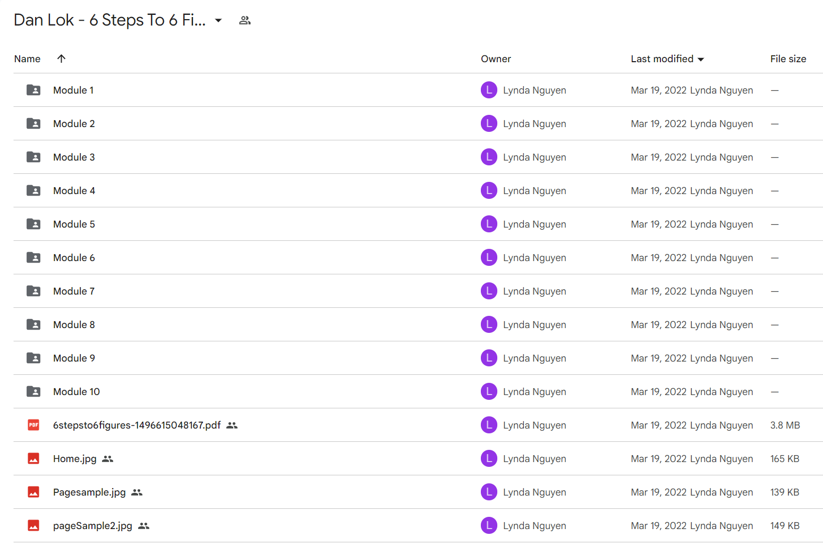Click the image icon of pageSample2.jpg

(x=33, y=525)
